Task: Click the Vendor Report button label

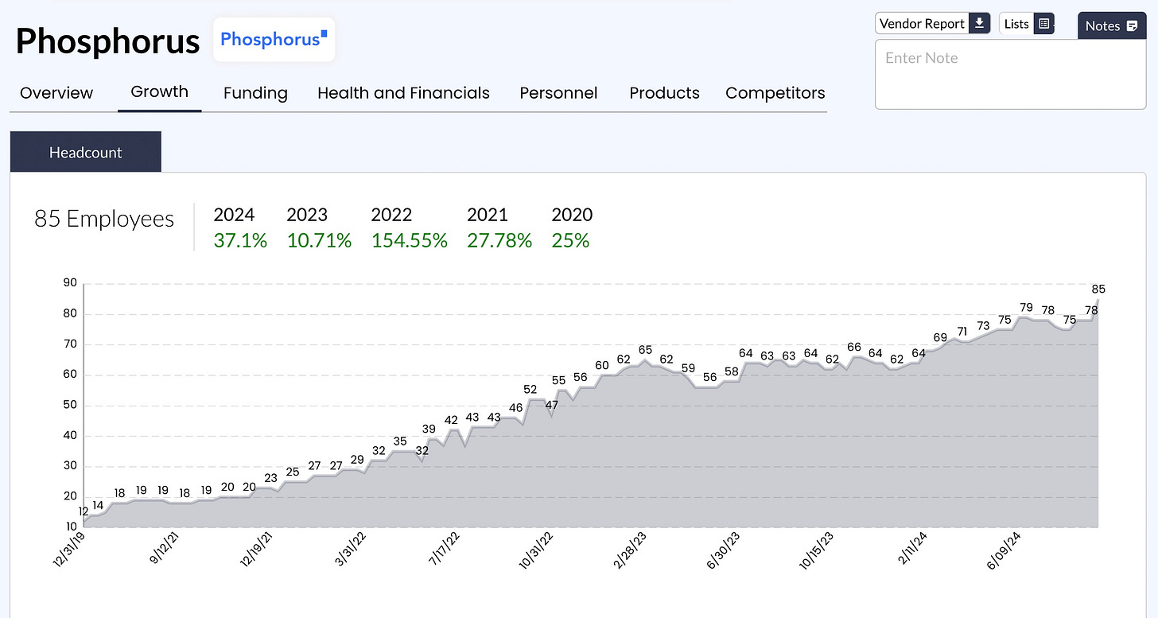Action: pyautogui.click(x=922, y=24)
